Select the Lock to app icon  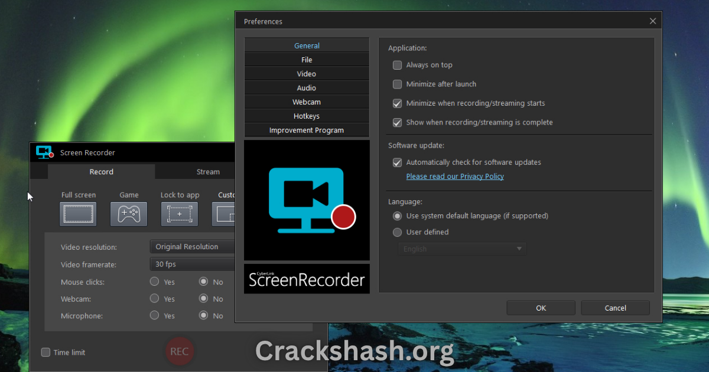click(180, 214)
